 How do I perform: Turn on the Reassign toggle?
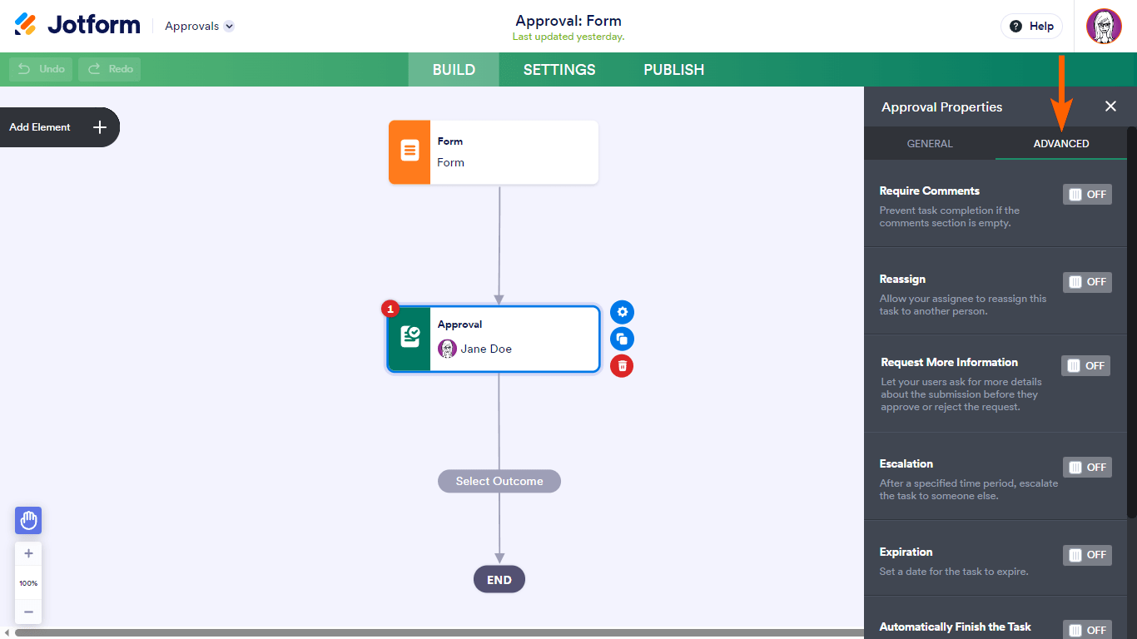coord(1087,282)
